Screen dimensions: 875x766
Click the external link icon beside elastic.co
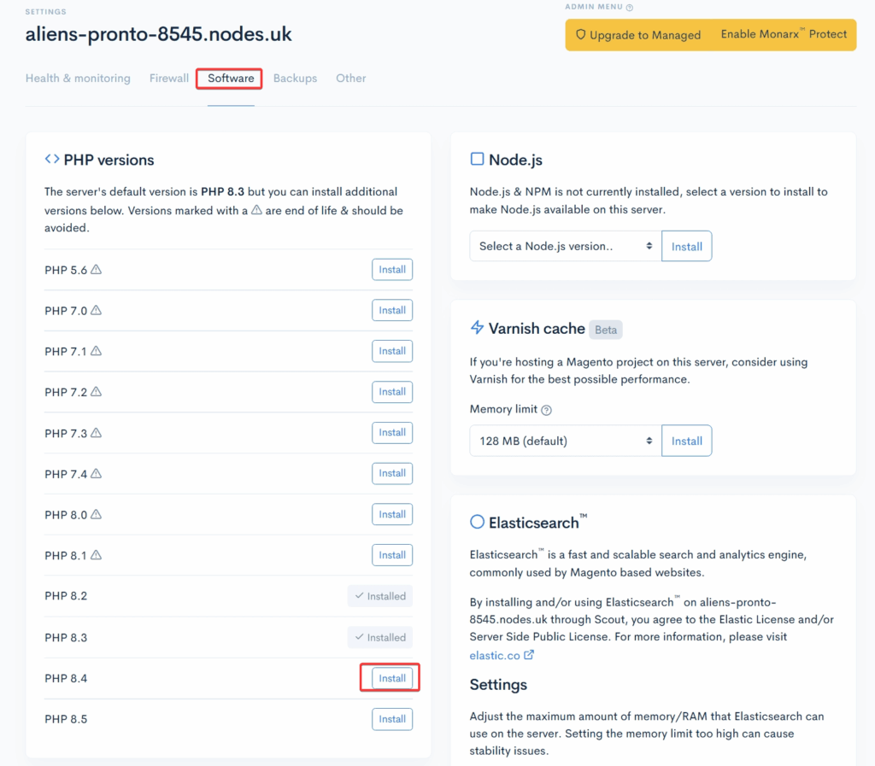click(x=529, y=655)
